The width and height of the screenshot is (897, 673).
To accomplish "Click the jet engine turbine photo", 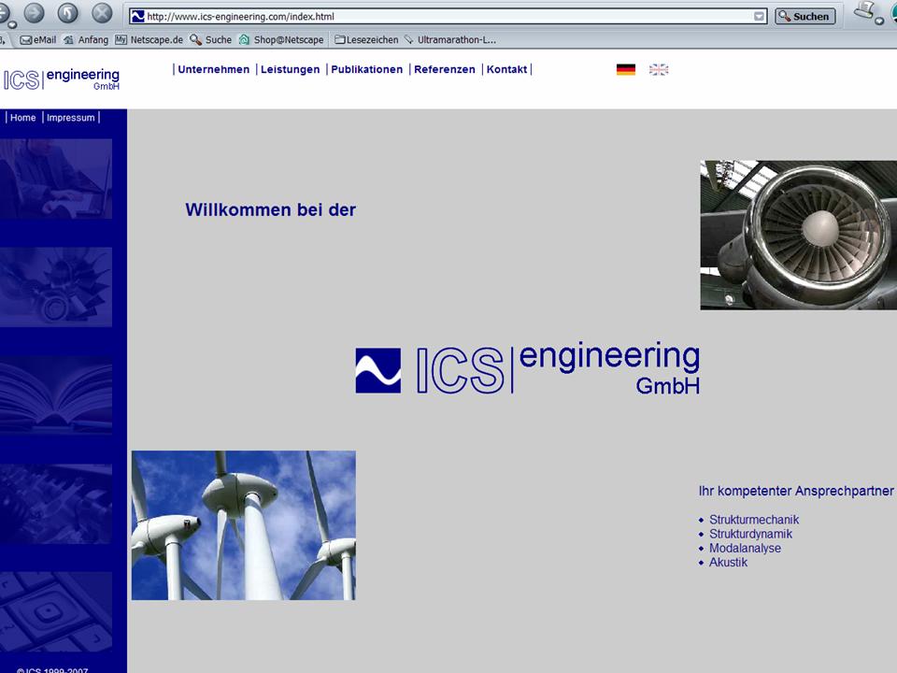I will (x=798, y=235).
